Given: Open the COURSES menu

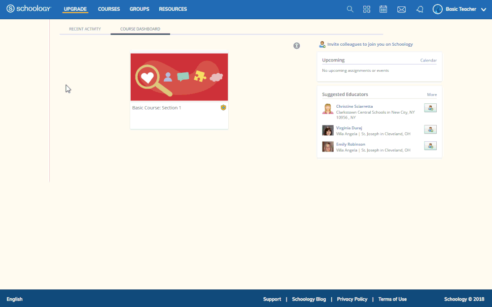Looking at the screenshot, I should pyautogui.click(x=109, y=9).
